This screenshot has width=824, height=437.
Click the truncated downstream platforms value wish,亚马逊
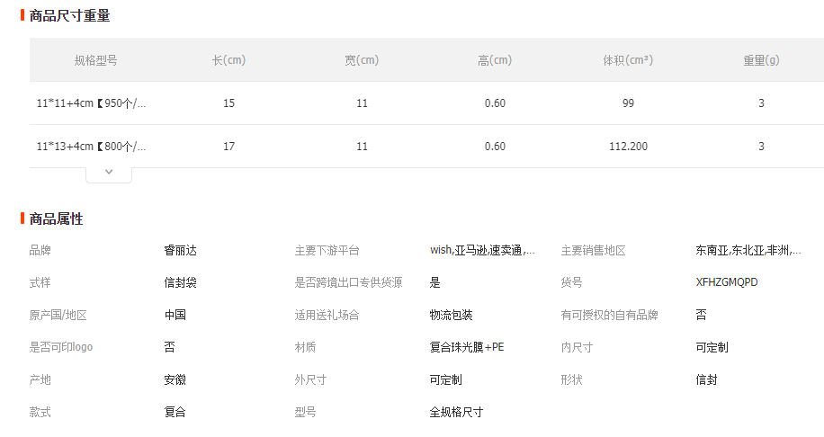482,251
